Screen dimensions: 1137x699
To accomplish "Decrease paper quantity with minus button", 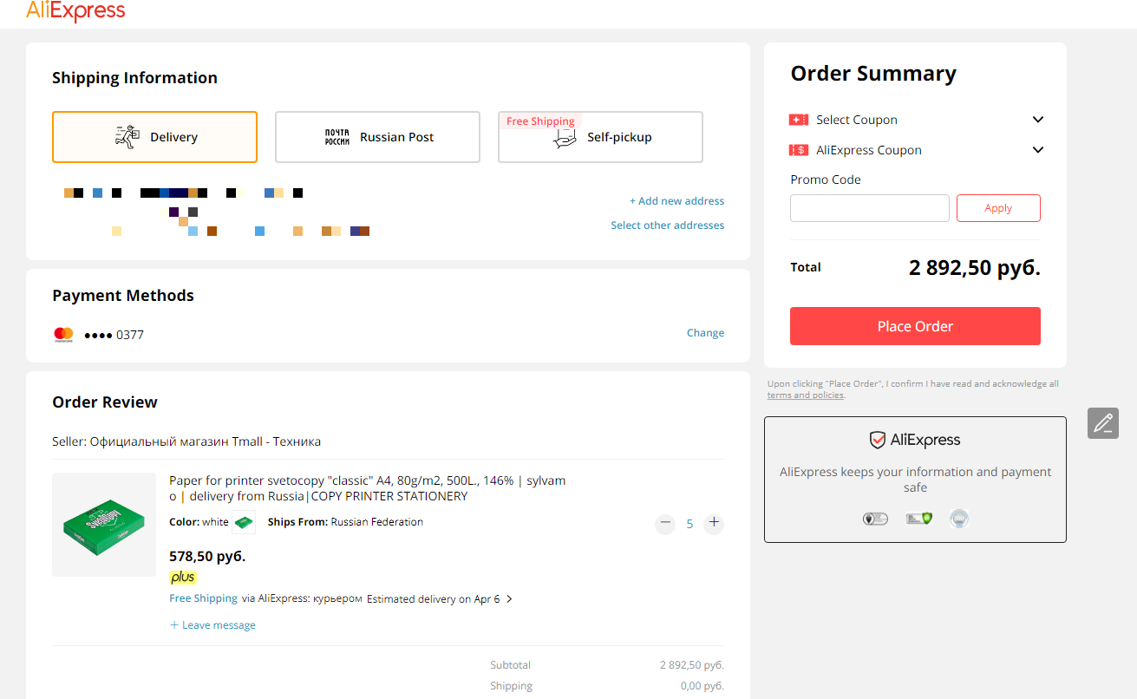I will pos(665,523).
